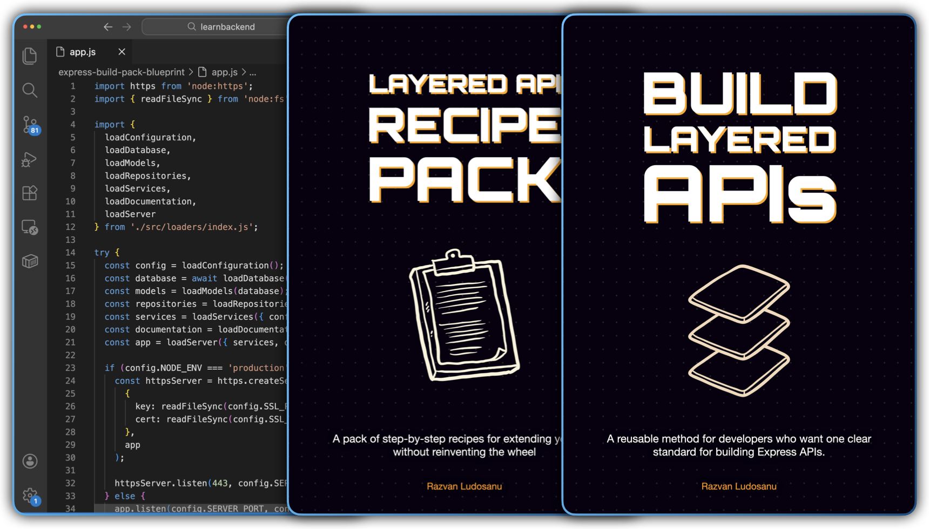Click Razvan Ludosanu under Build Layered APIs
This screenshot has height=529, width=929.
pos(738,486)
